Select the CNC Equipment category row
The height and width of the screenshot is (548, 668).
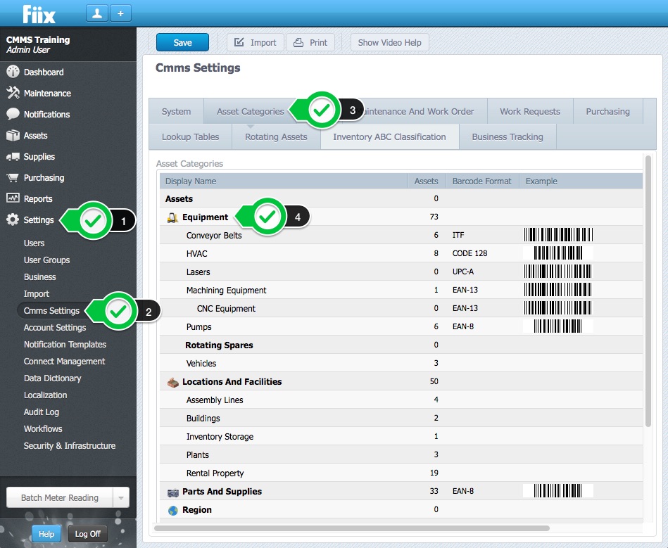(x=401, y=308)
